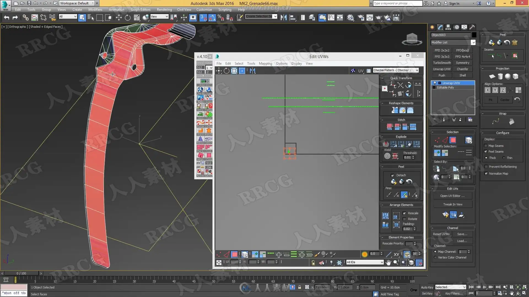Select the Rotate tool in main toolbar
This screenshot has width=529, height=297.
coord(128,18)
